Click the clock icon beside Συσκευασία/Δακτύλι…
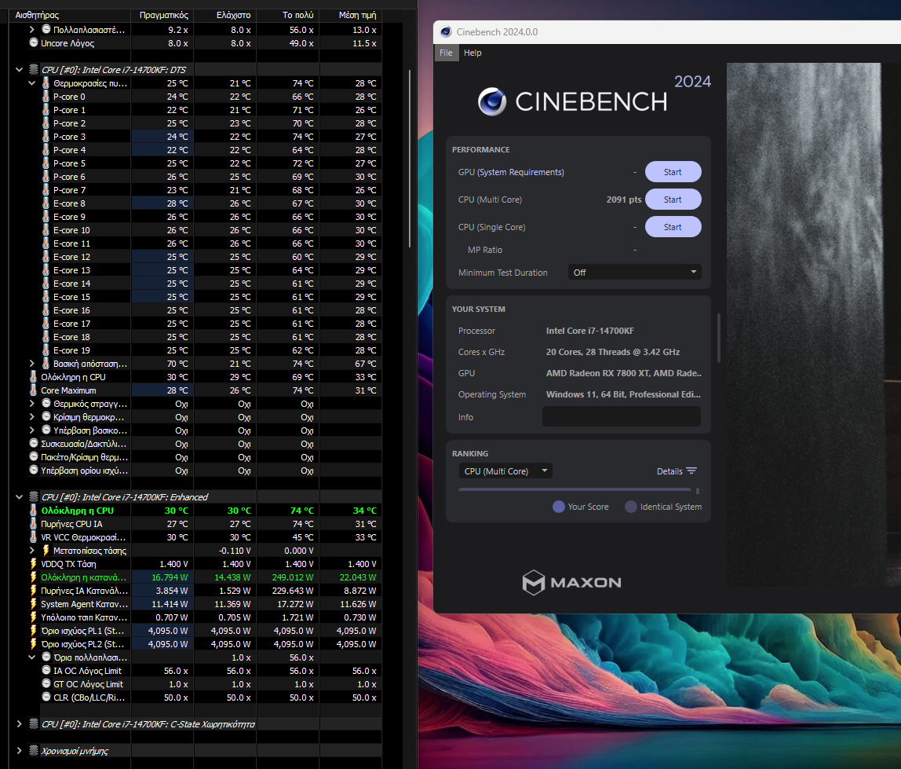The width and height of the screenshot is (901, 769). pyautogui.click(x=34, y=444)
